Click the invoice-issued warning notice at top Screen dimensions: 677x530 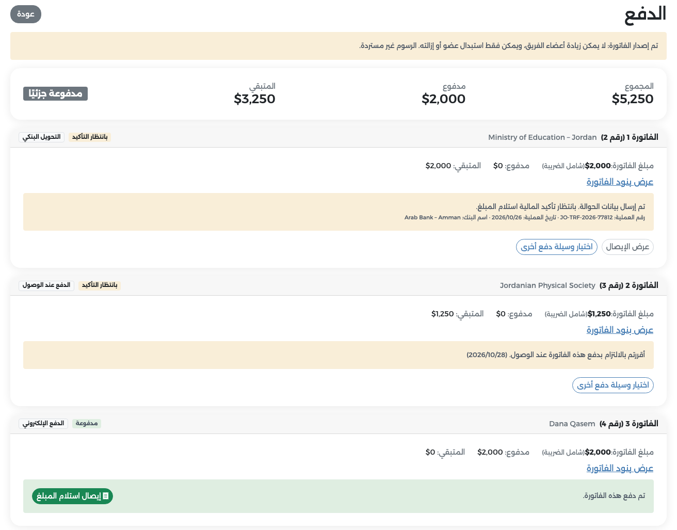point(338,46)
